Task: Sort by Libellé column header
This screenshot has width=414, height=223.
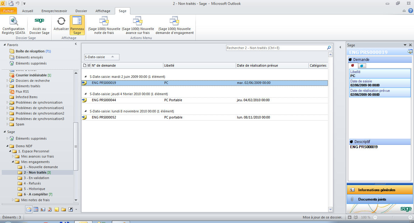Action: pos(199,65)
